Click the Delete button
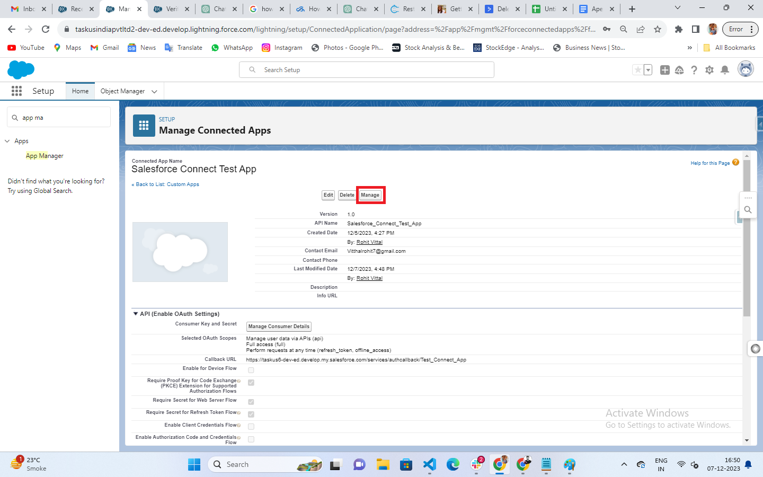This screenshot has width=763, height=477. (347, 195)
